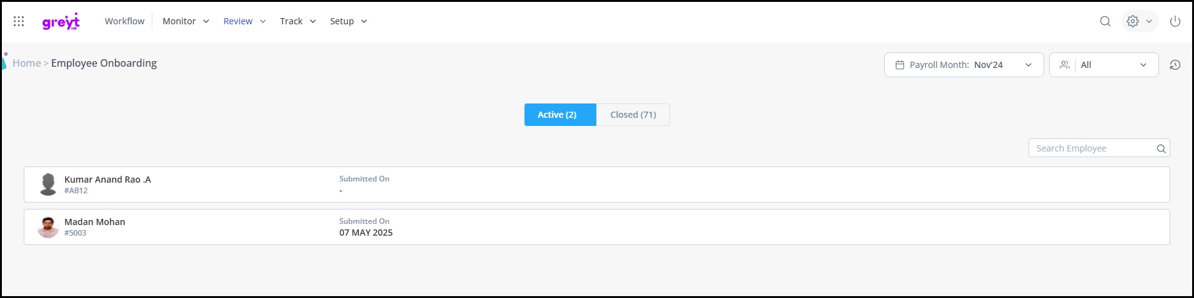Expand the Setup menu

click(348, 21)
